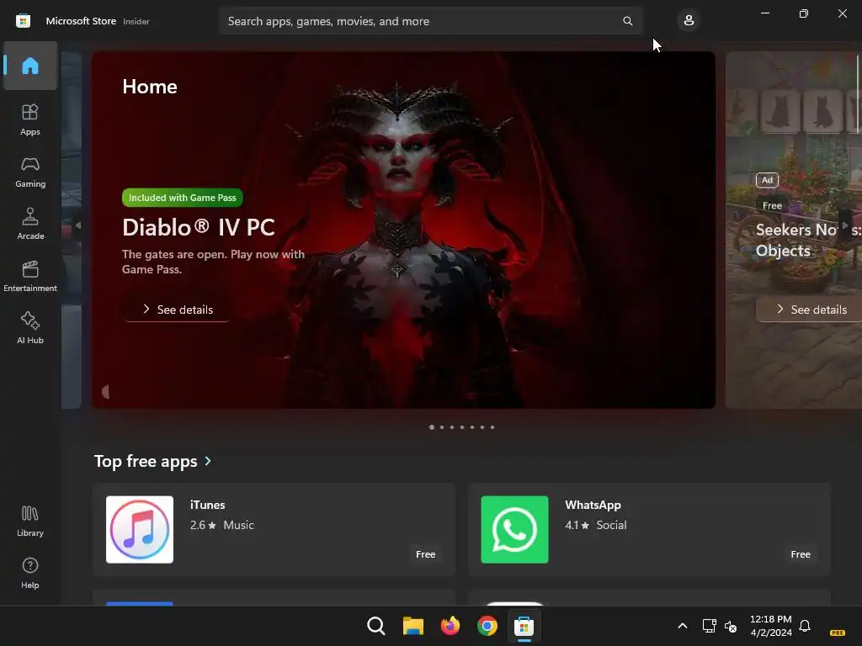This screenshot has height=646, width=862.
Task: Open the Apps section
Action: click(x=30, y=119)
